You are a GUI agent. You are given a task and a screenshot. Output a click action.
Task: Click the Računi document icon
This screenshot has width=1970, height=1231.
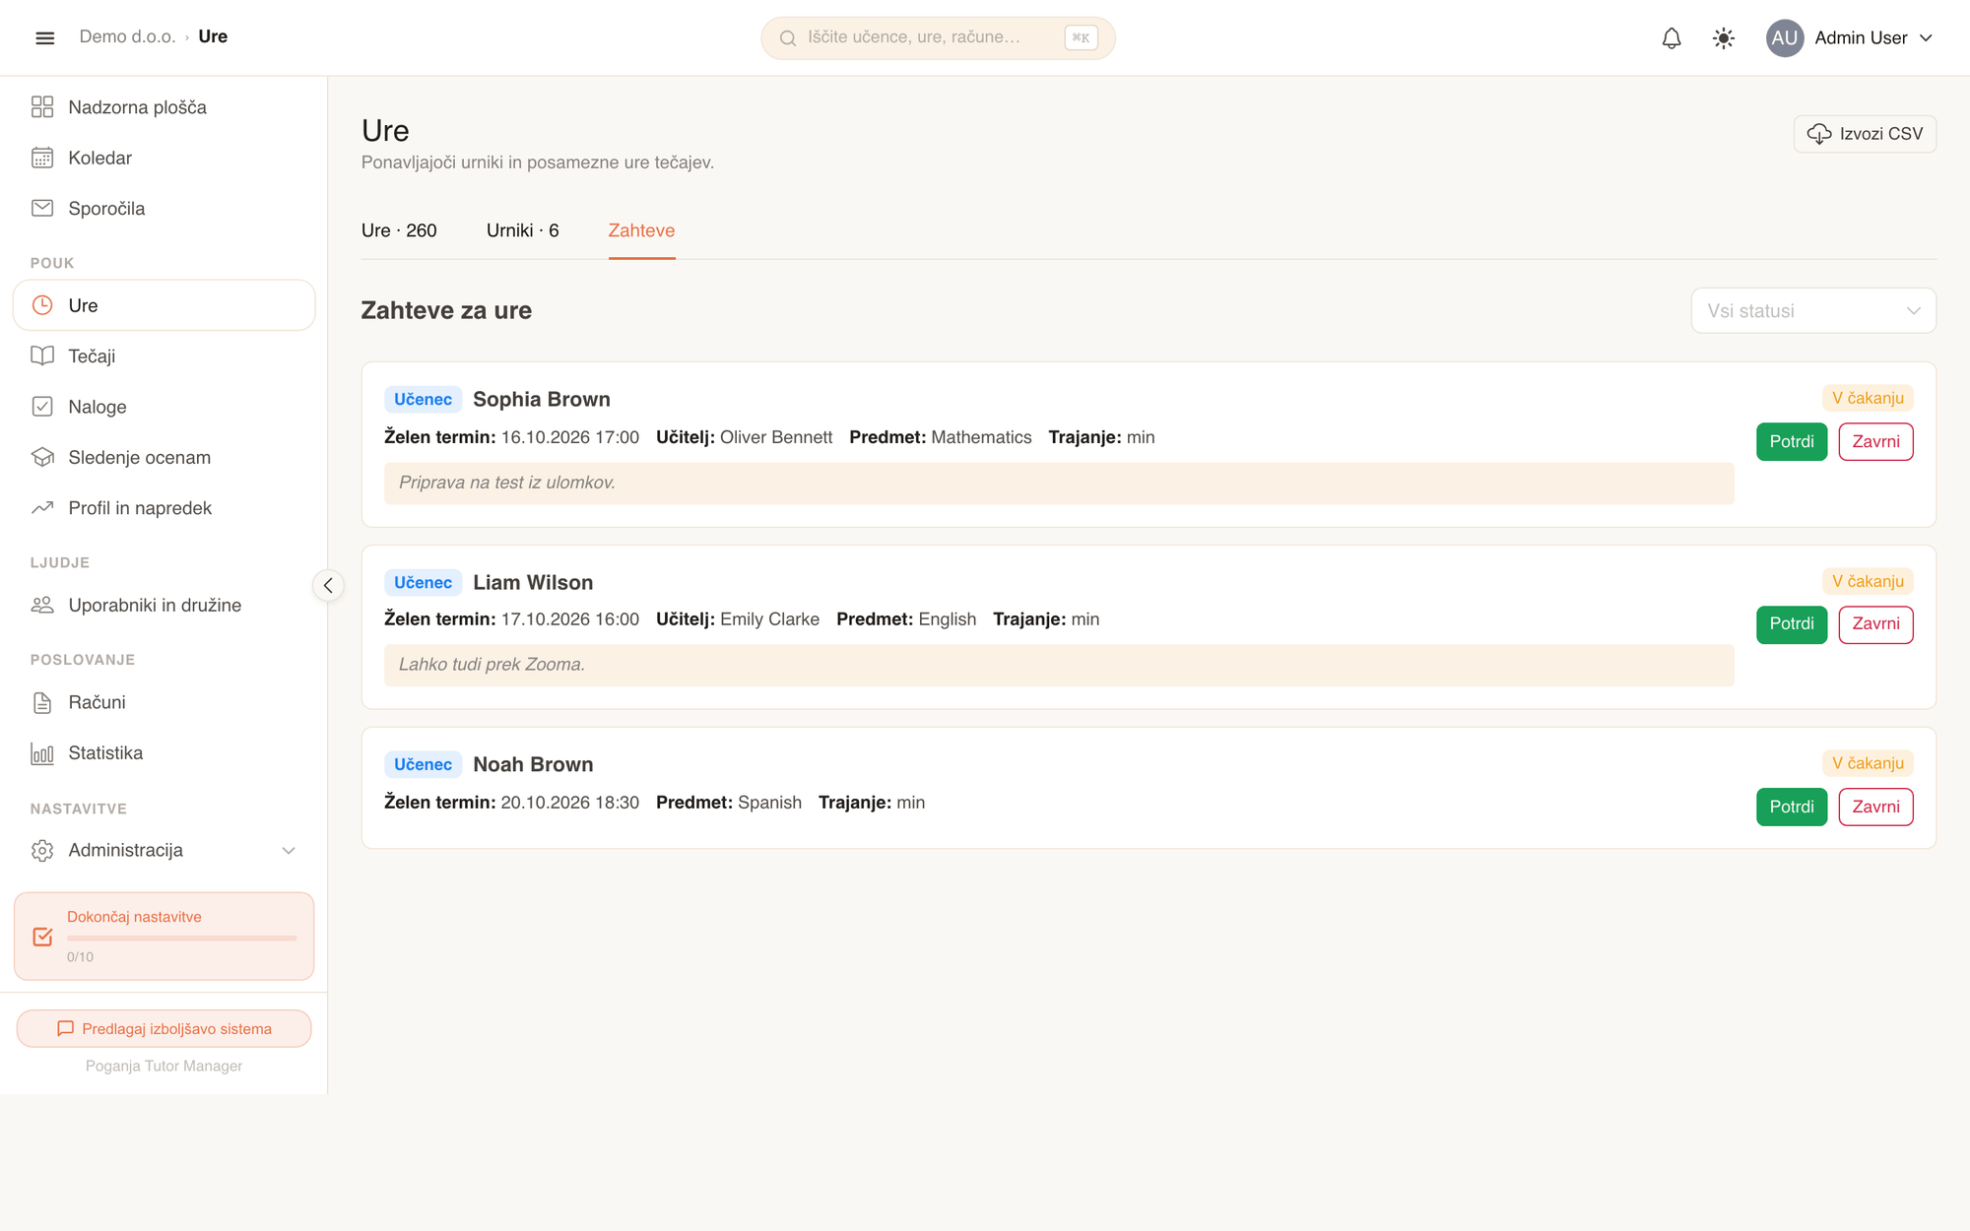click(x=42, y=702)
